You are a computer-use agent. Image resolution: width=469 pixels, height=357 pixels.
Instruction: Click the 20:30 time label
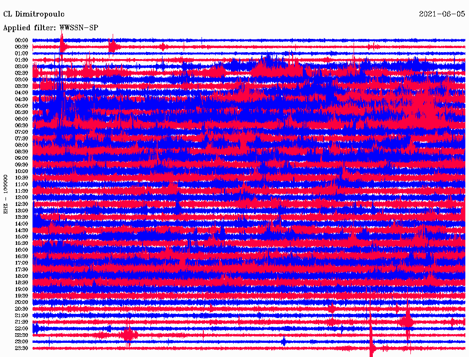pyautogui.click(x=22, y=309)
